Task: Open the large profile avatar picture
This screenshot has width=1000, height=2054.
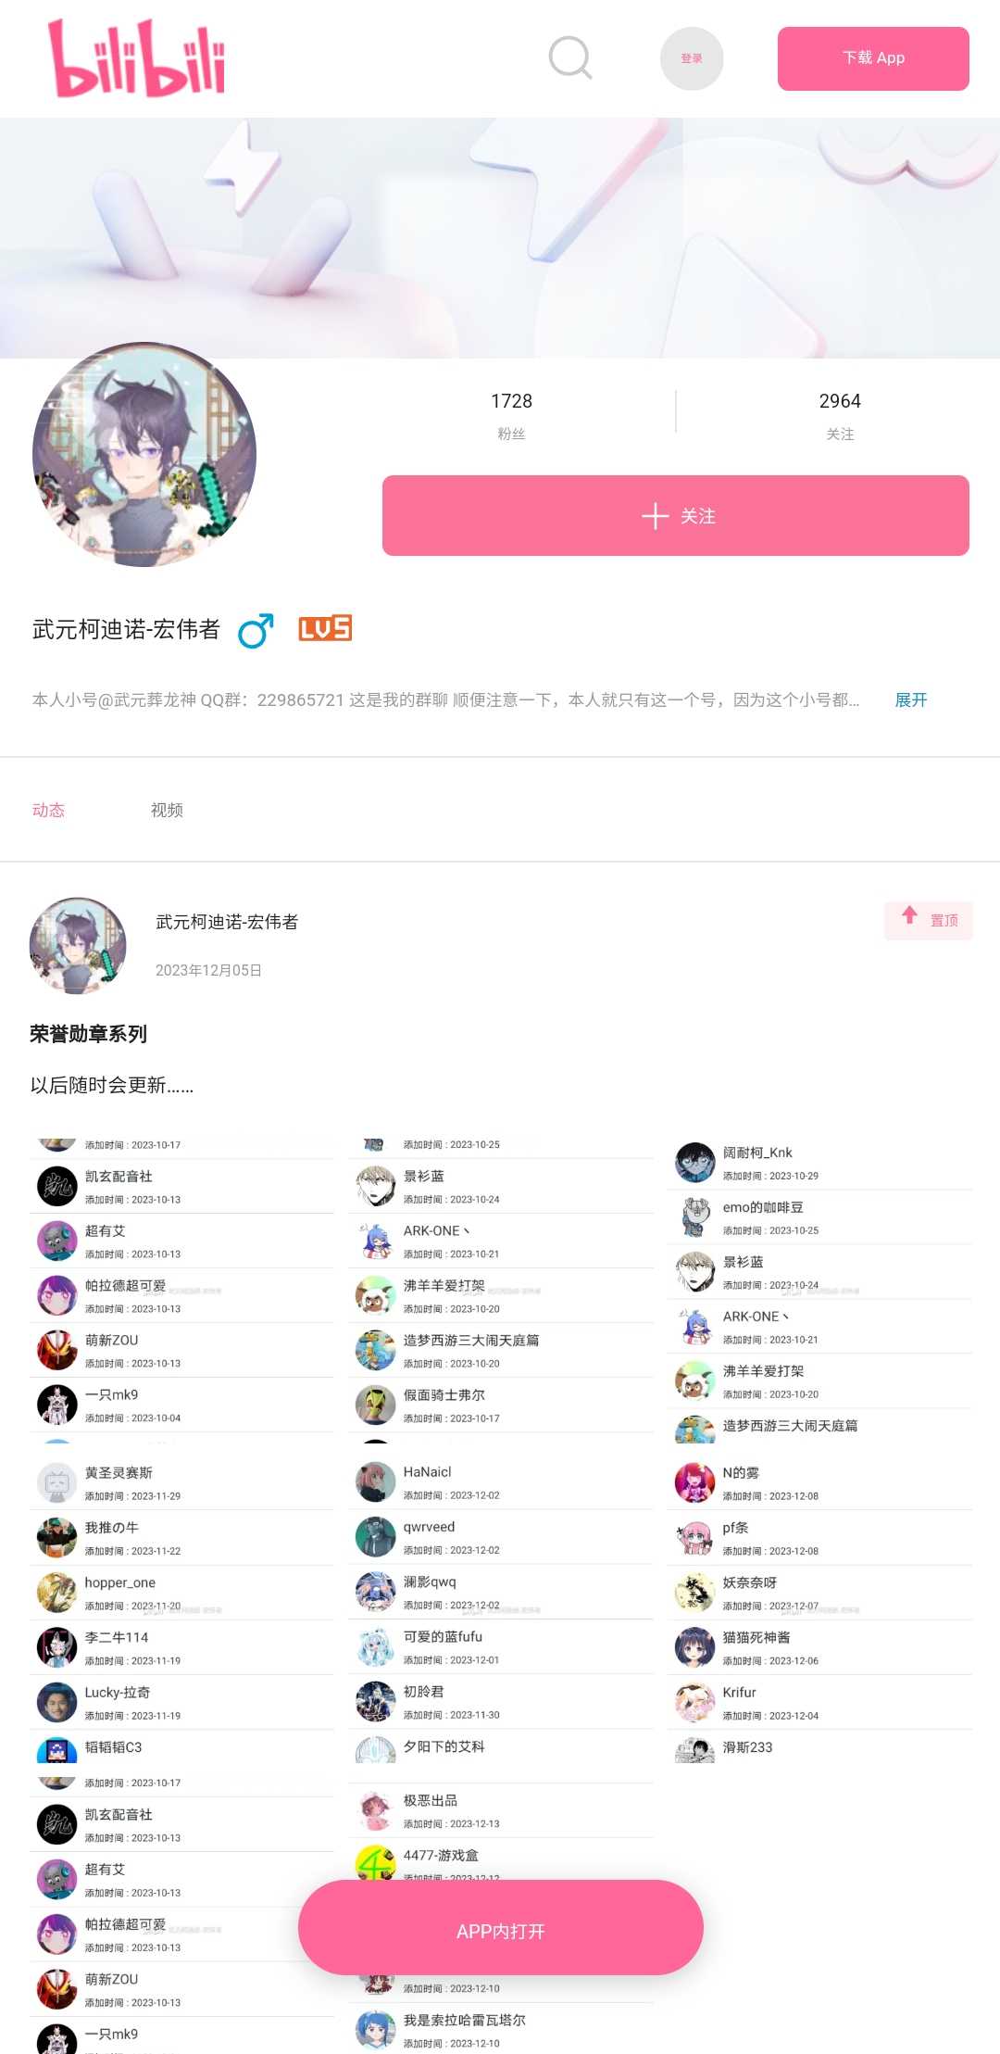Action: click(144, 454)
